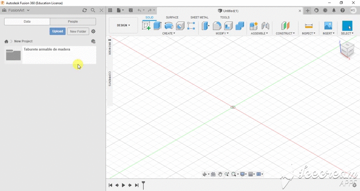Select the Hole tool
The image size is (360, 191).
click(180, 26)
